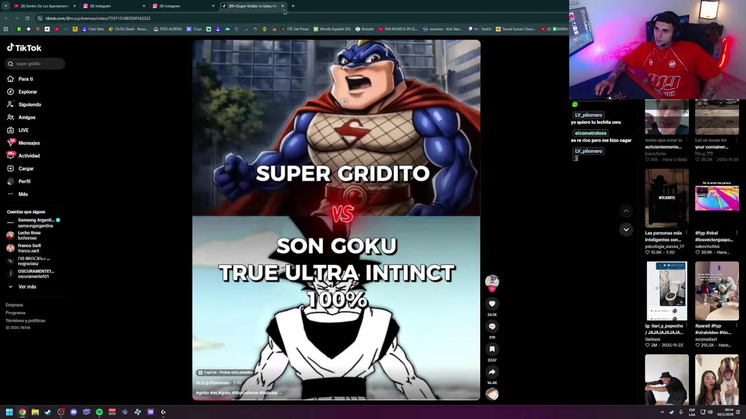Screen dimensions: 746x419
Task: Open Wordle Español bookmark
Action: (x=332, y=29)
